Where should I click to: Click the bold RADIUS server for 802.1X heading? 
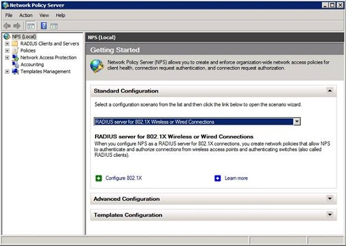(x=174, y=137)
